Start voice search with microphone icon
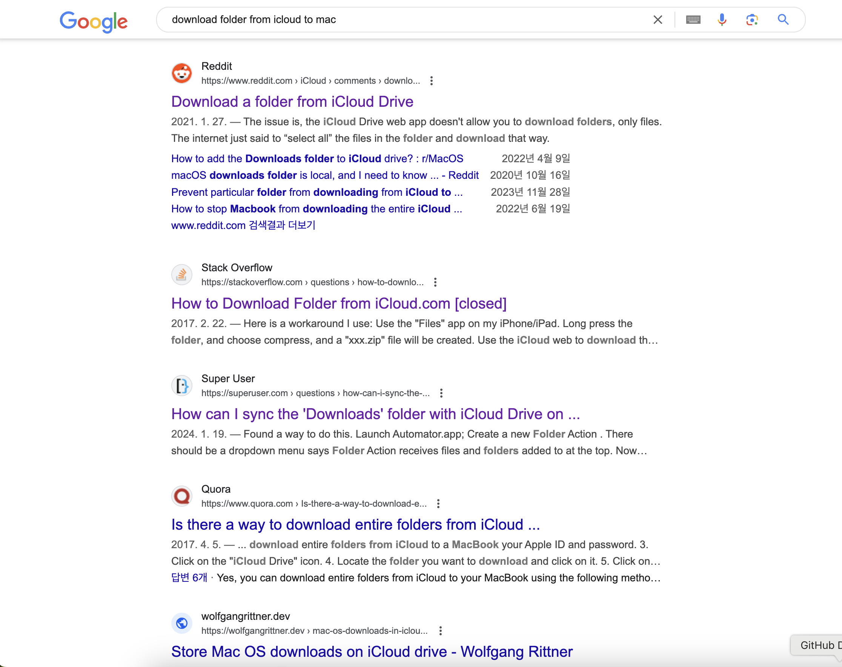This screenshot has height=667, width=842. click(x=722, y=20)
